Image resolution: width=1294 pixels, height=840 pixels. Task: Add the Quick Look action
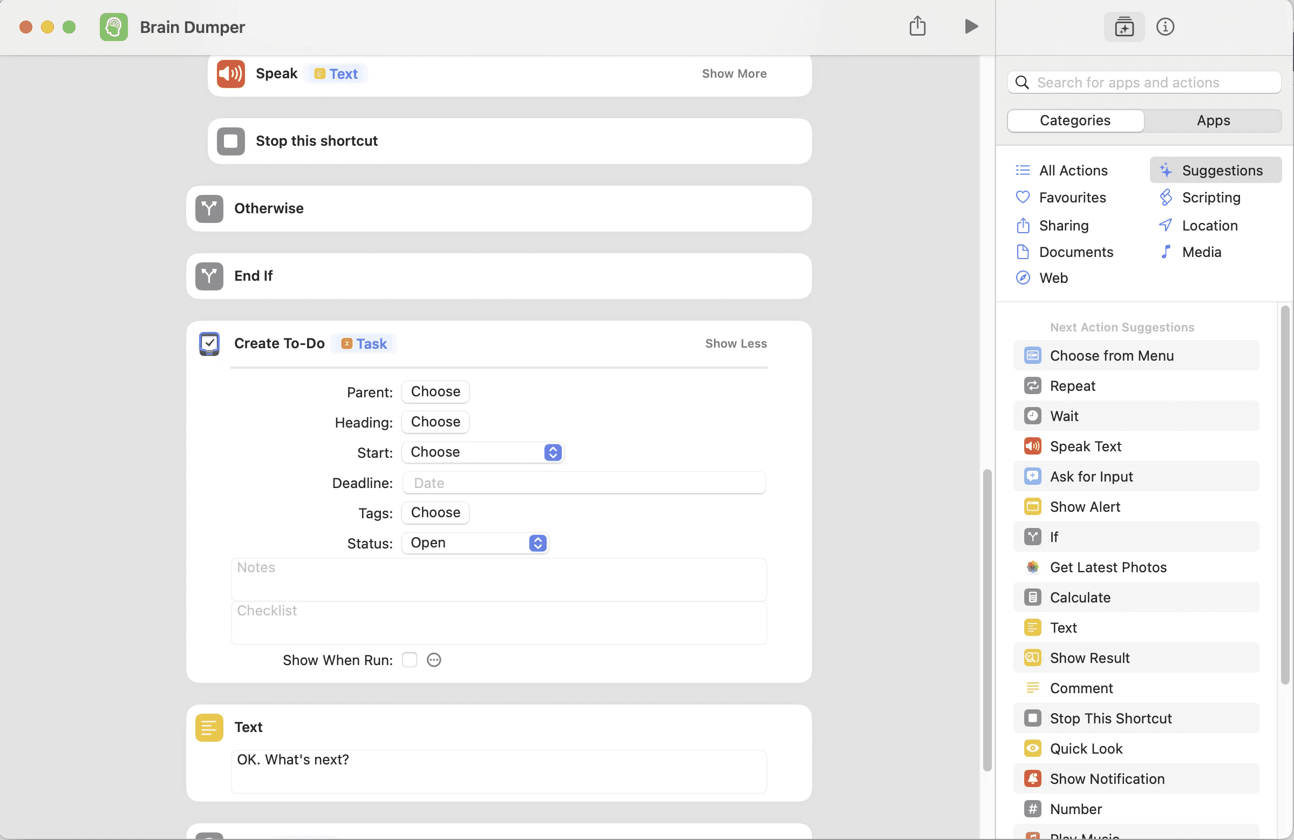tap(1136, 749)
